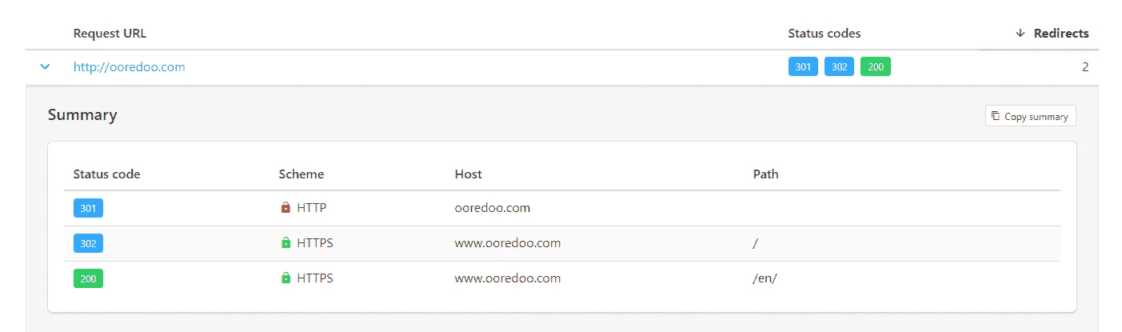
Task: Click the green 200 badge in top row
Action: coord(876,67)
